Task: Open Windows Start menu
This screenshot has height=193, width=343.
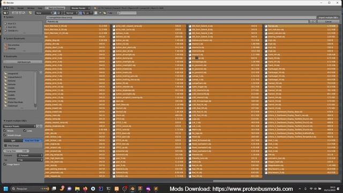Action: pyautogui.click(x=6, y=189)
